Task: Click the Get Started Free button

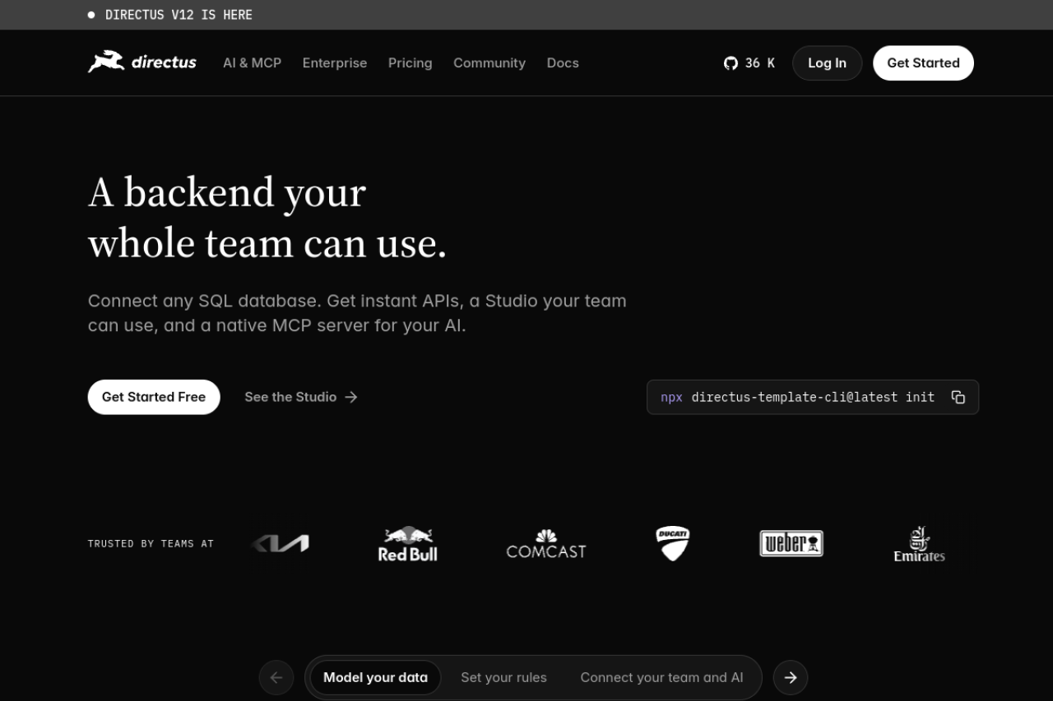Action: pyautogui.click(x=154, y=397)
